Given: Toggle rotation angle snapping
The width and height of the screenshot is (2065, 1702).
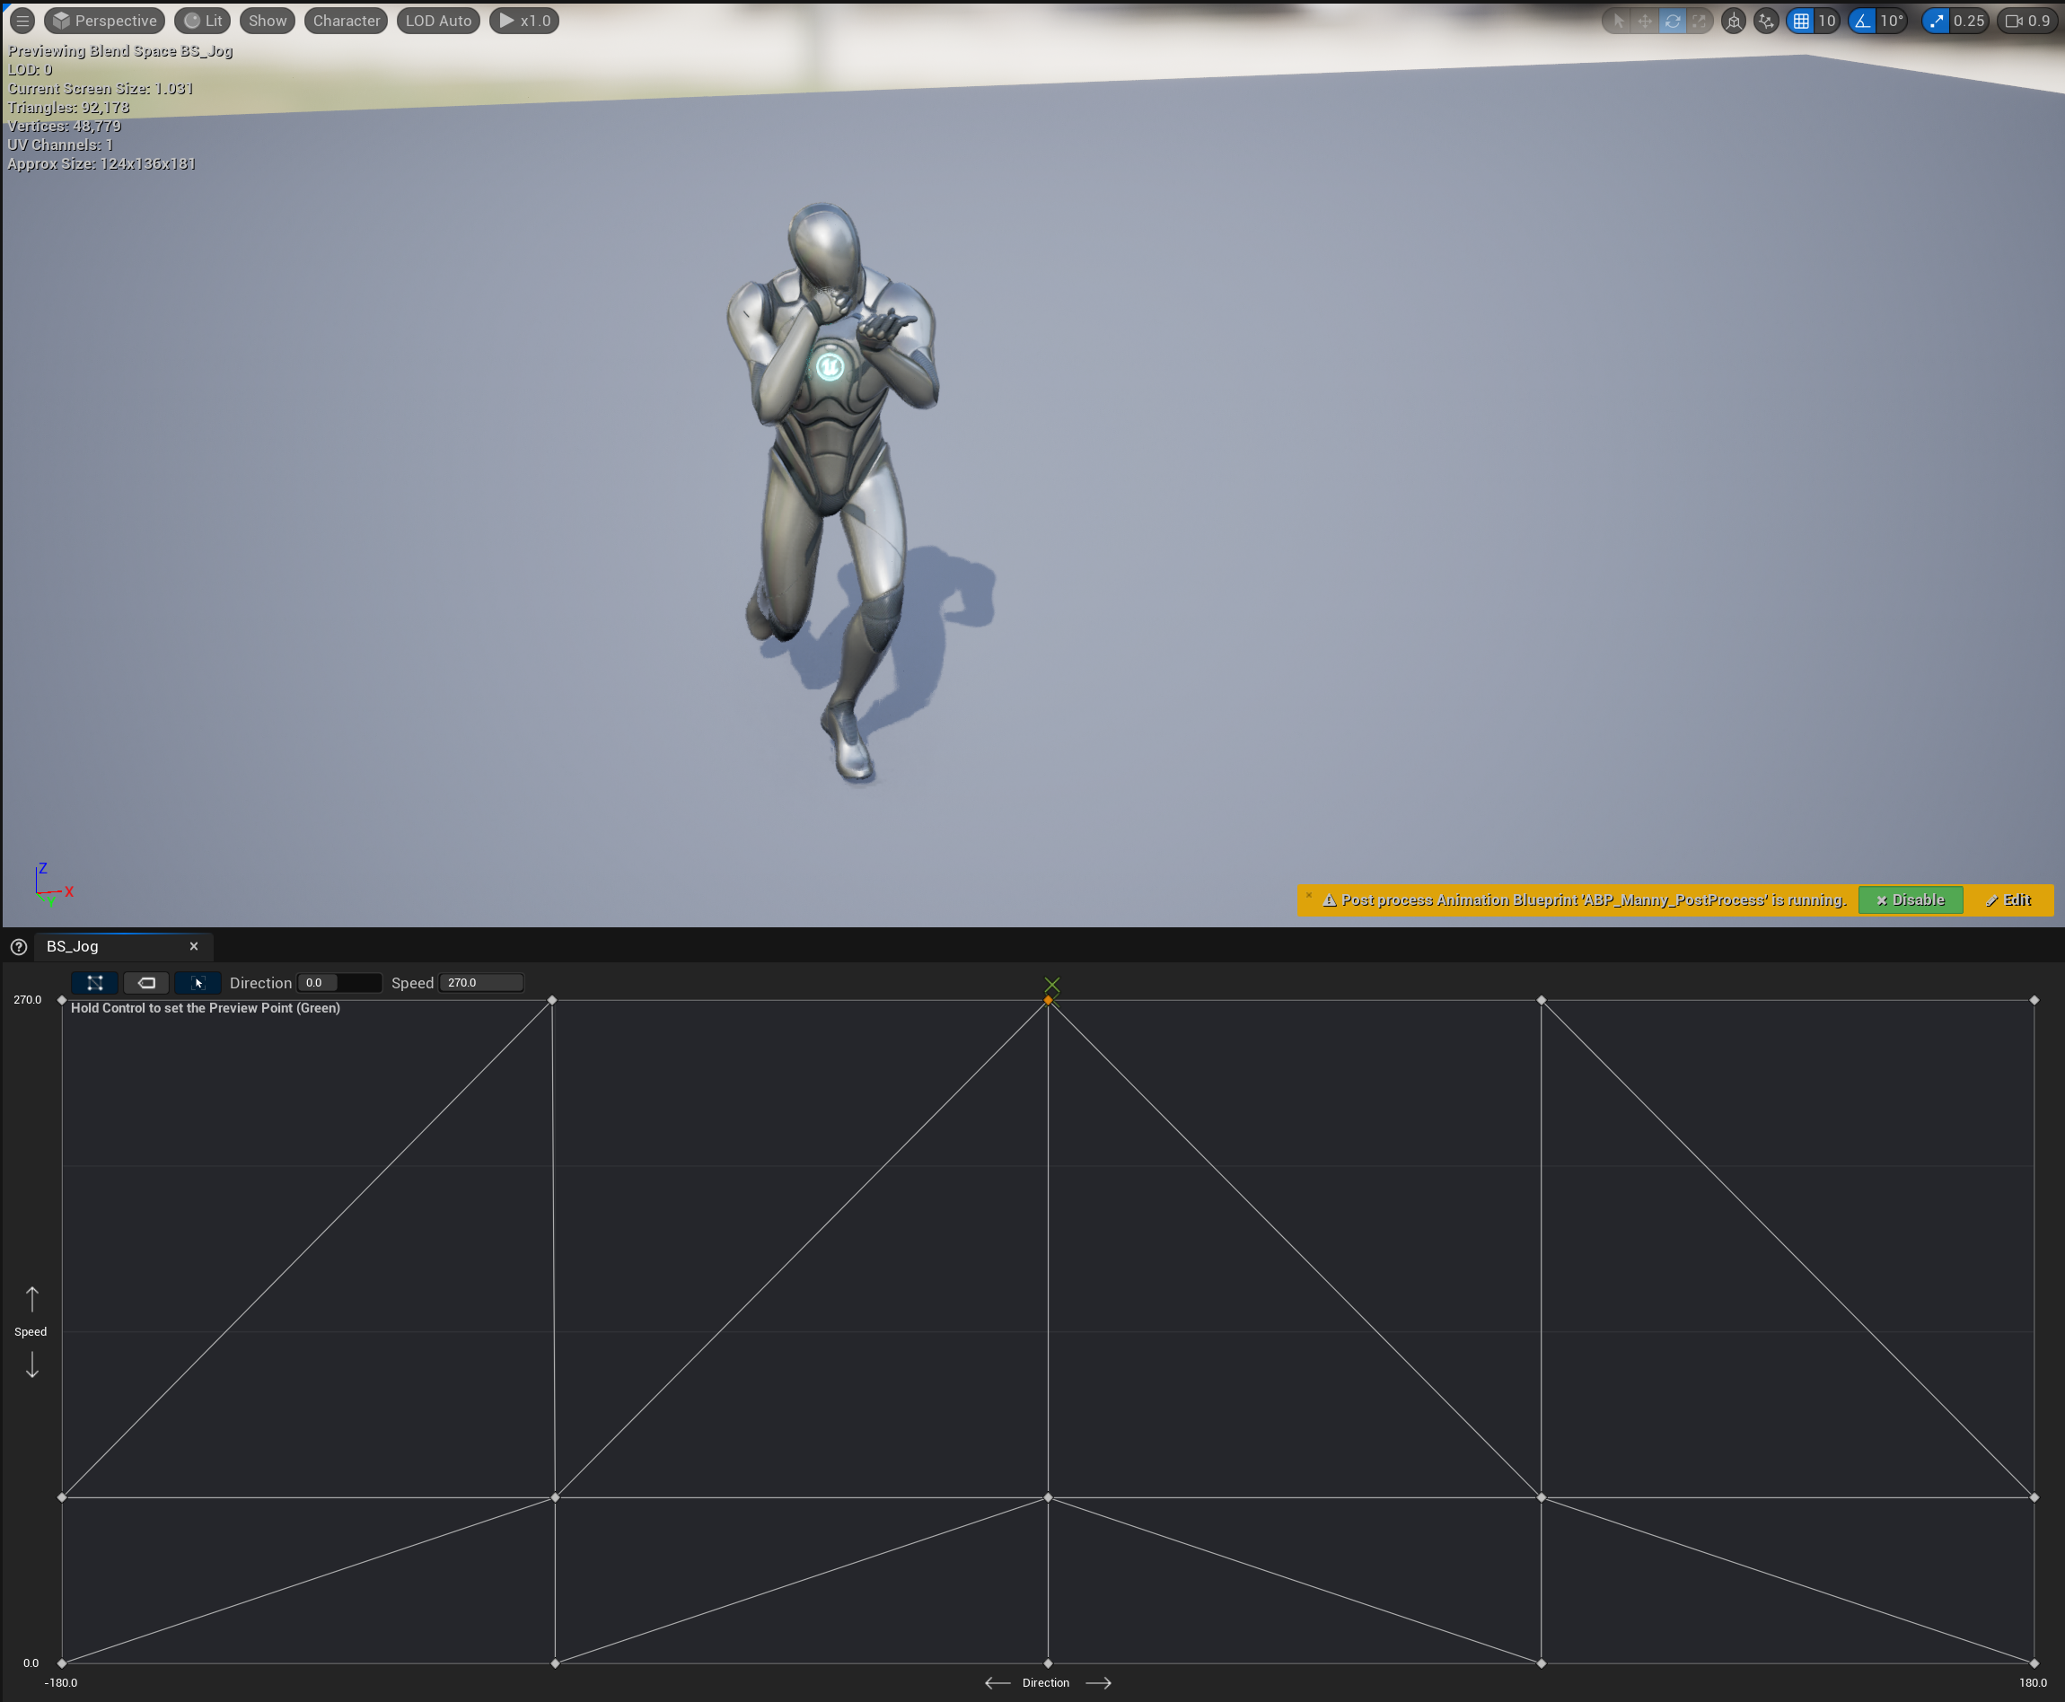Looking at the screenshot, I should tap(1862, 21).
